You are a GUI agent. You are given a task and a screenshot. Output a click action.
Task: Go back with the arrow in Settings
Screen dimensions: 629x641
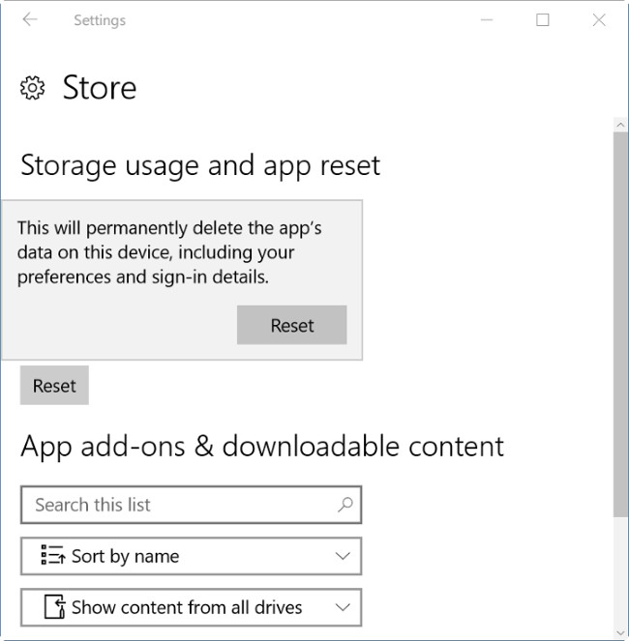pyautogui.click(x=30, y=19)
